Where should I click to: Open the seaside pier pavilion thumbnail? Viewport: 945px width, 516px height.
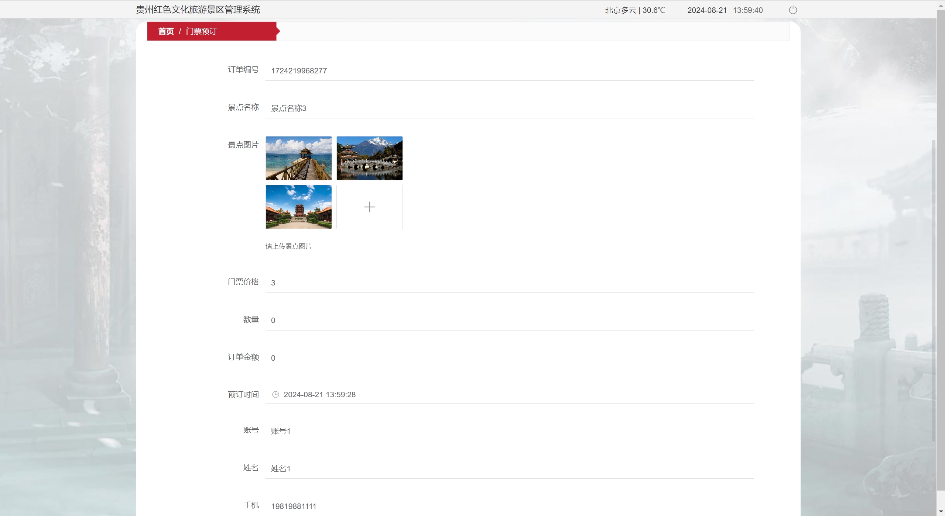[298, 158]
